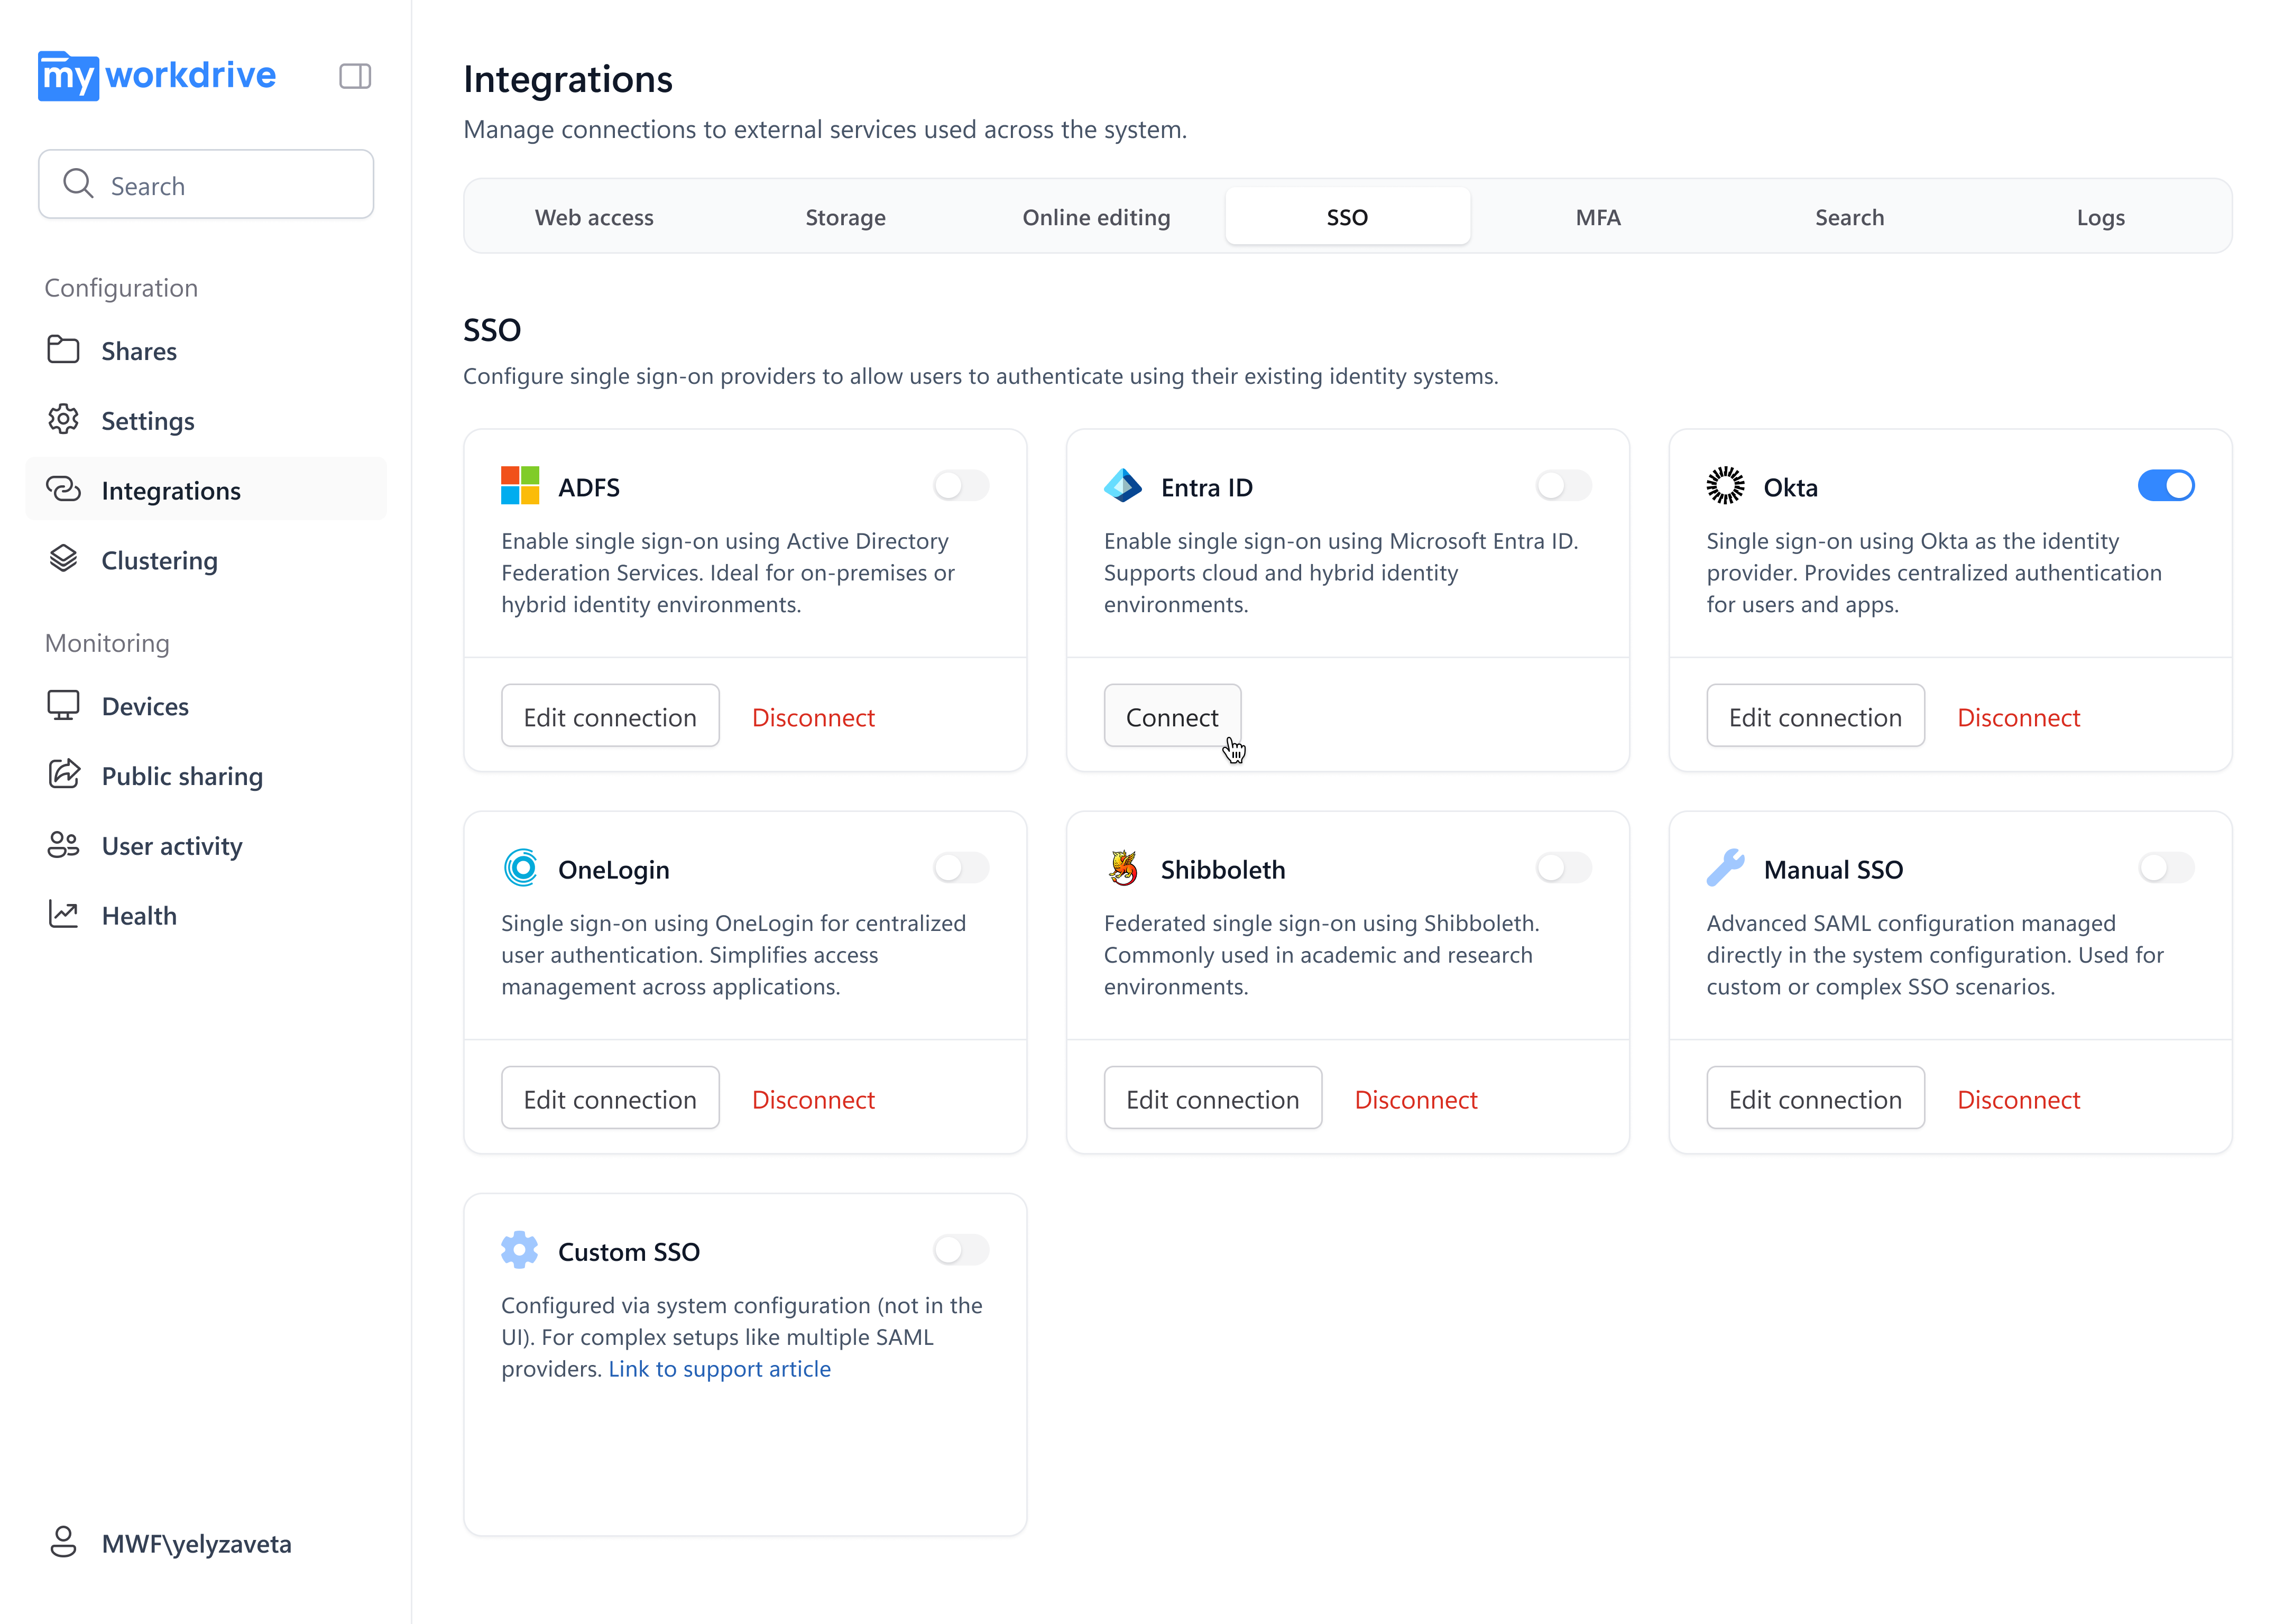Open Link to support article

coord(719,1369)
